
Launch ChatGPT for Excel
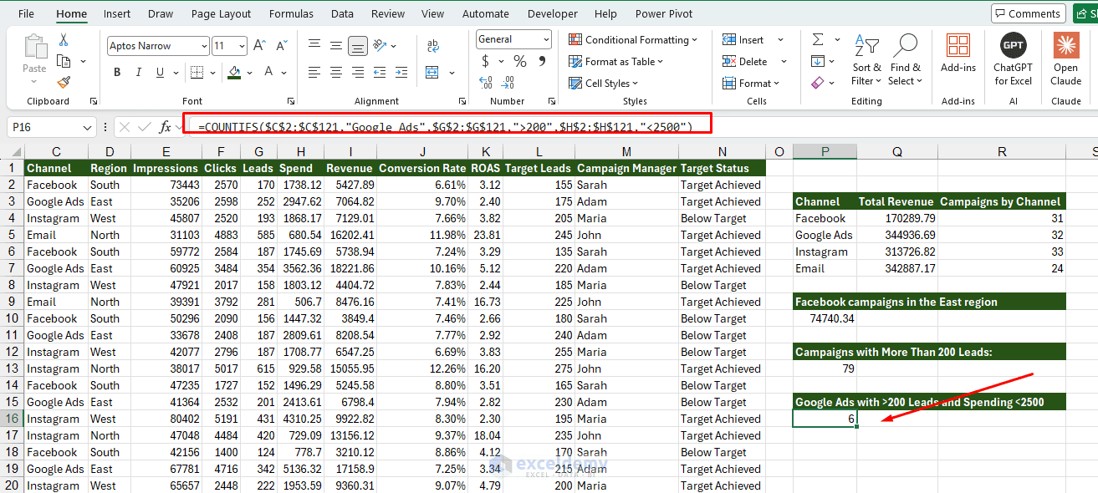[1013, 60]
